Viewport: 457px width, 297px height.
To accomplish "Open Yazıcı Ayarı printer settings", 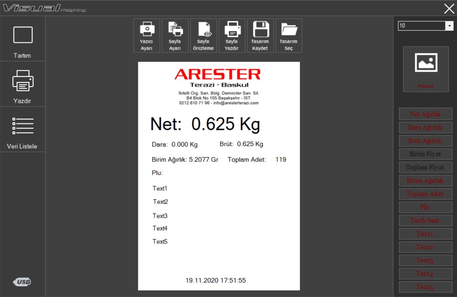I will point(147,36).
